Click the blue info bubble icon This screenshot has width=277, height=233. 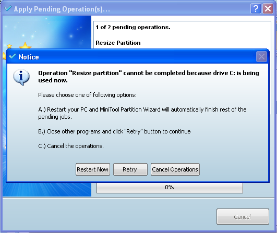(21, 77)
